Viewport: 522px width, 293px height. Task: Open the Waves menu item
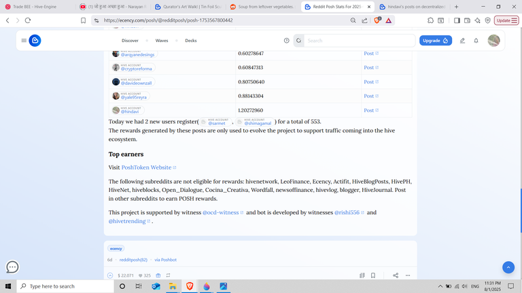tap(162, 41)
